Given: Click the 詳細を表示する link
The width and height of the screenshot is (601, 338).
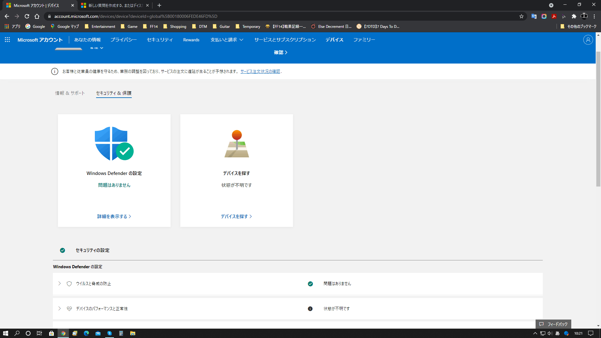Looking at the screenshot, I should 114,217.
